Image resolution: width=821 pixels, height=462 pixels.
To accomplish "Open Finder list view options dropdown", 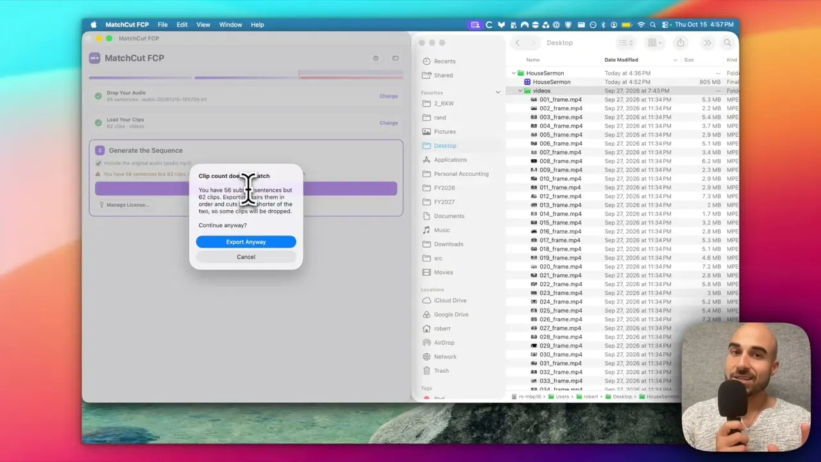I will tap(625, 43).
